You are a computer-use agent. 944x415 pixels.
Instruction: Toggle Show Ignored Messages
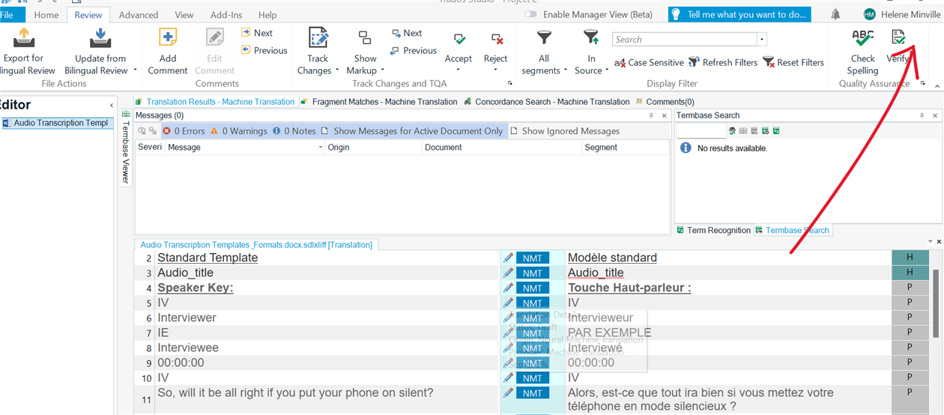pyautogui.click(x=565, y=131)
